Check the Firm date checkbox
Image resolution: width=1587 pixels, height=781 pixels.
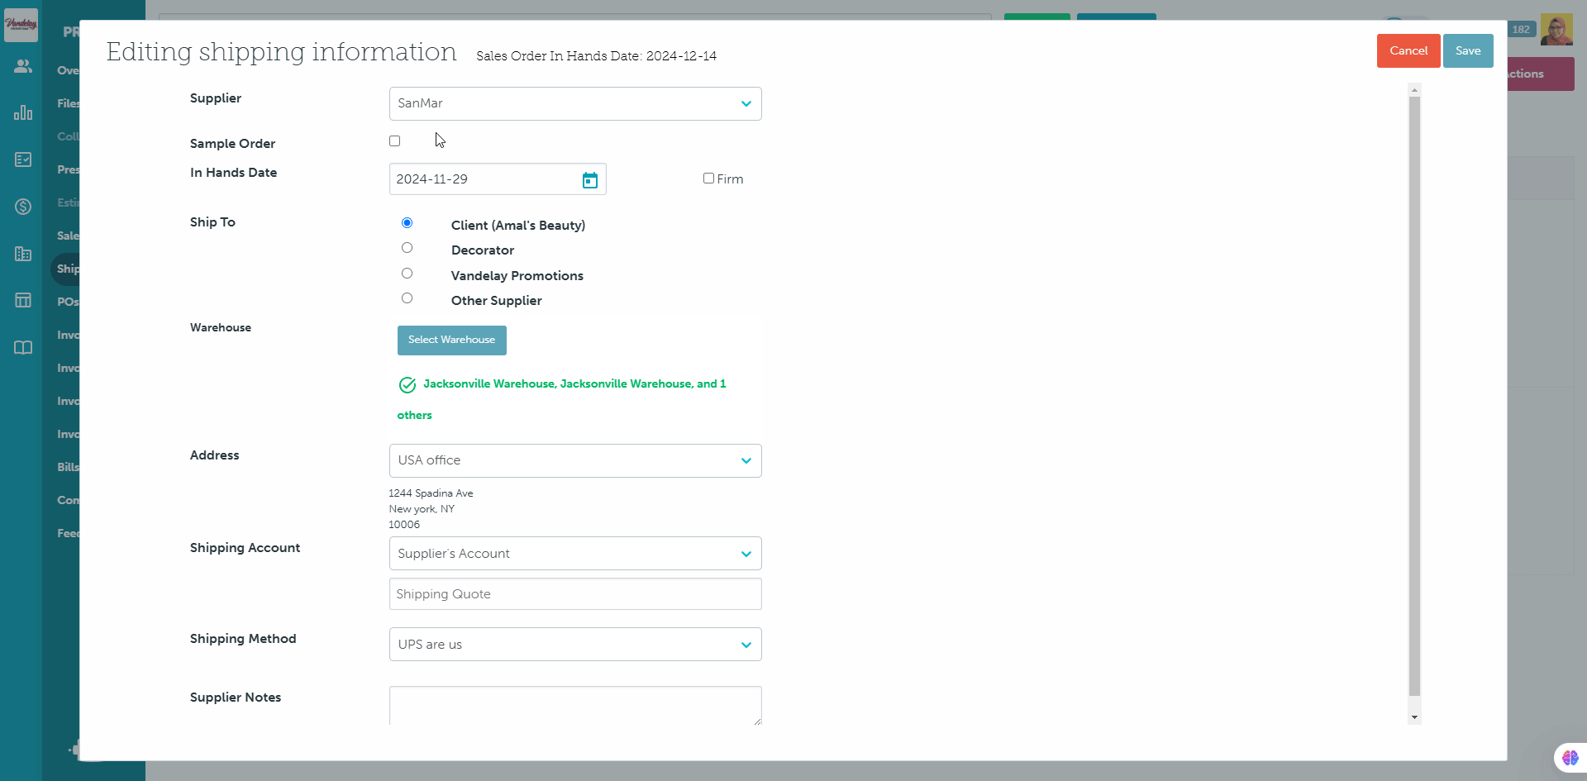708,179
